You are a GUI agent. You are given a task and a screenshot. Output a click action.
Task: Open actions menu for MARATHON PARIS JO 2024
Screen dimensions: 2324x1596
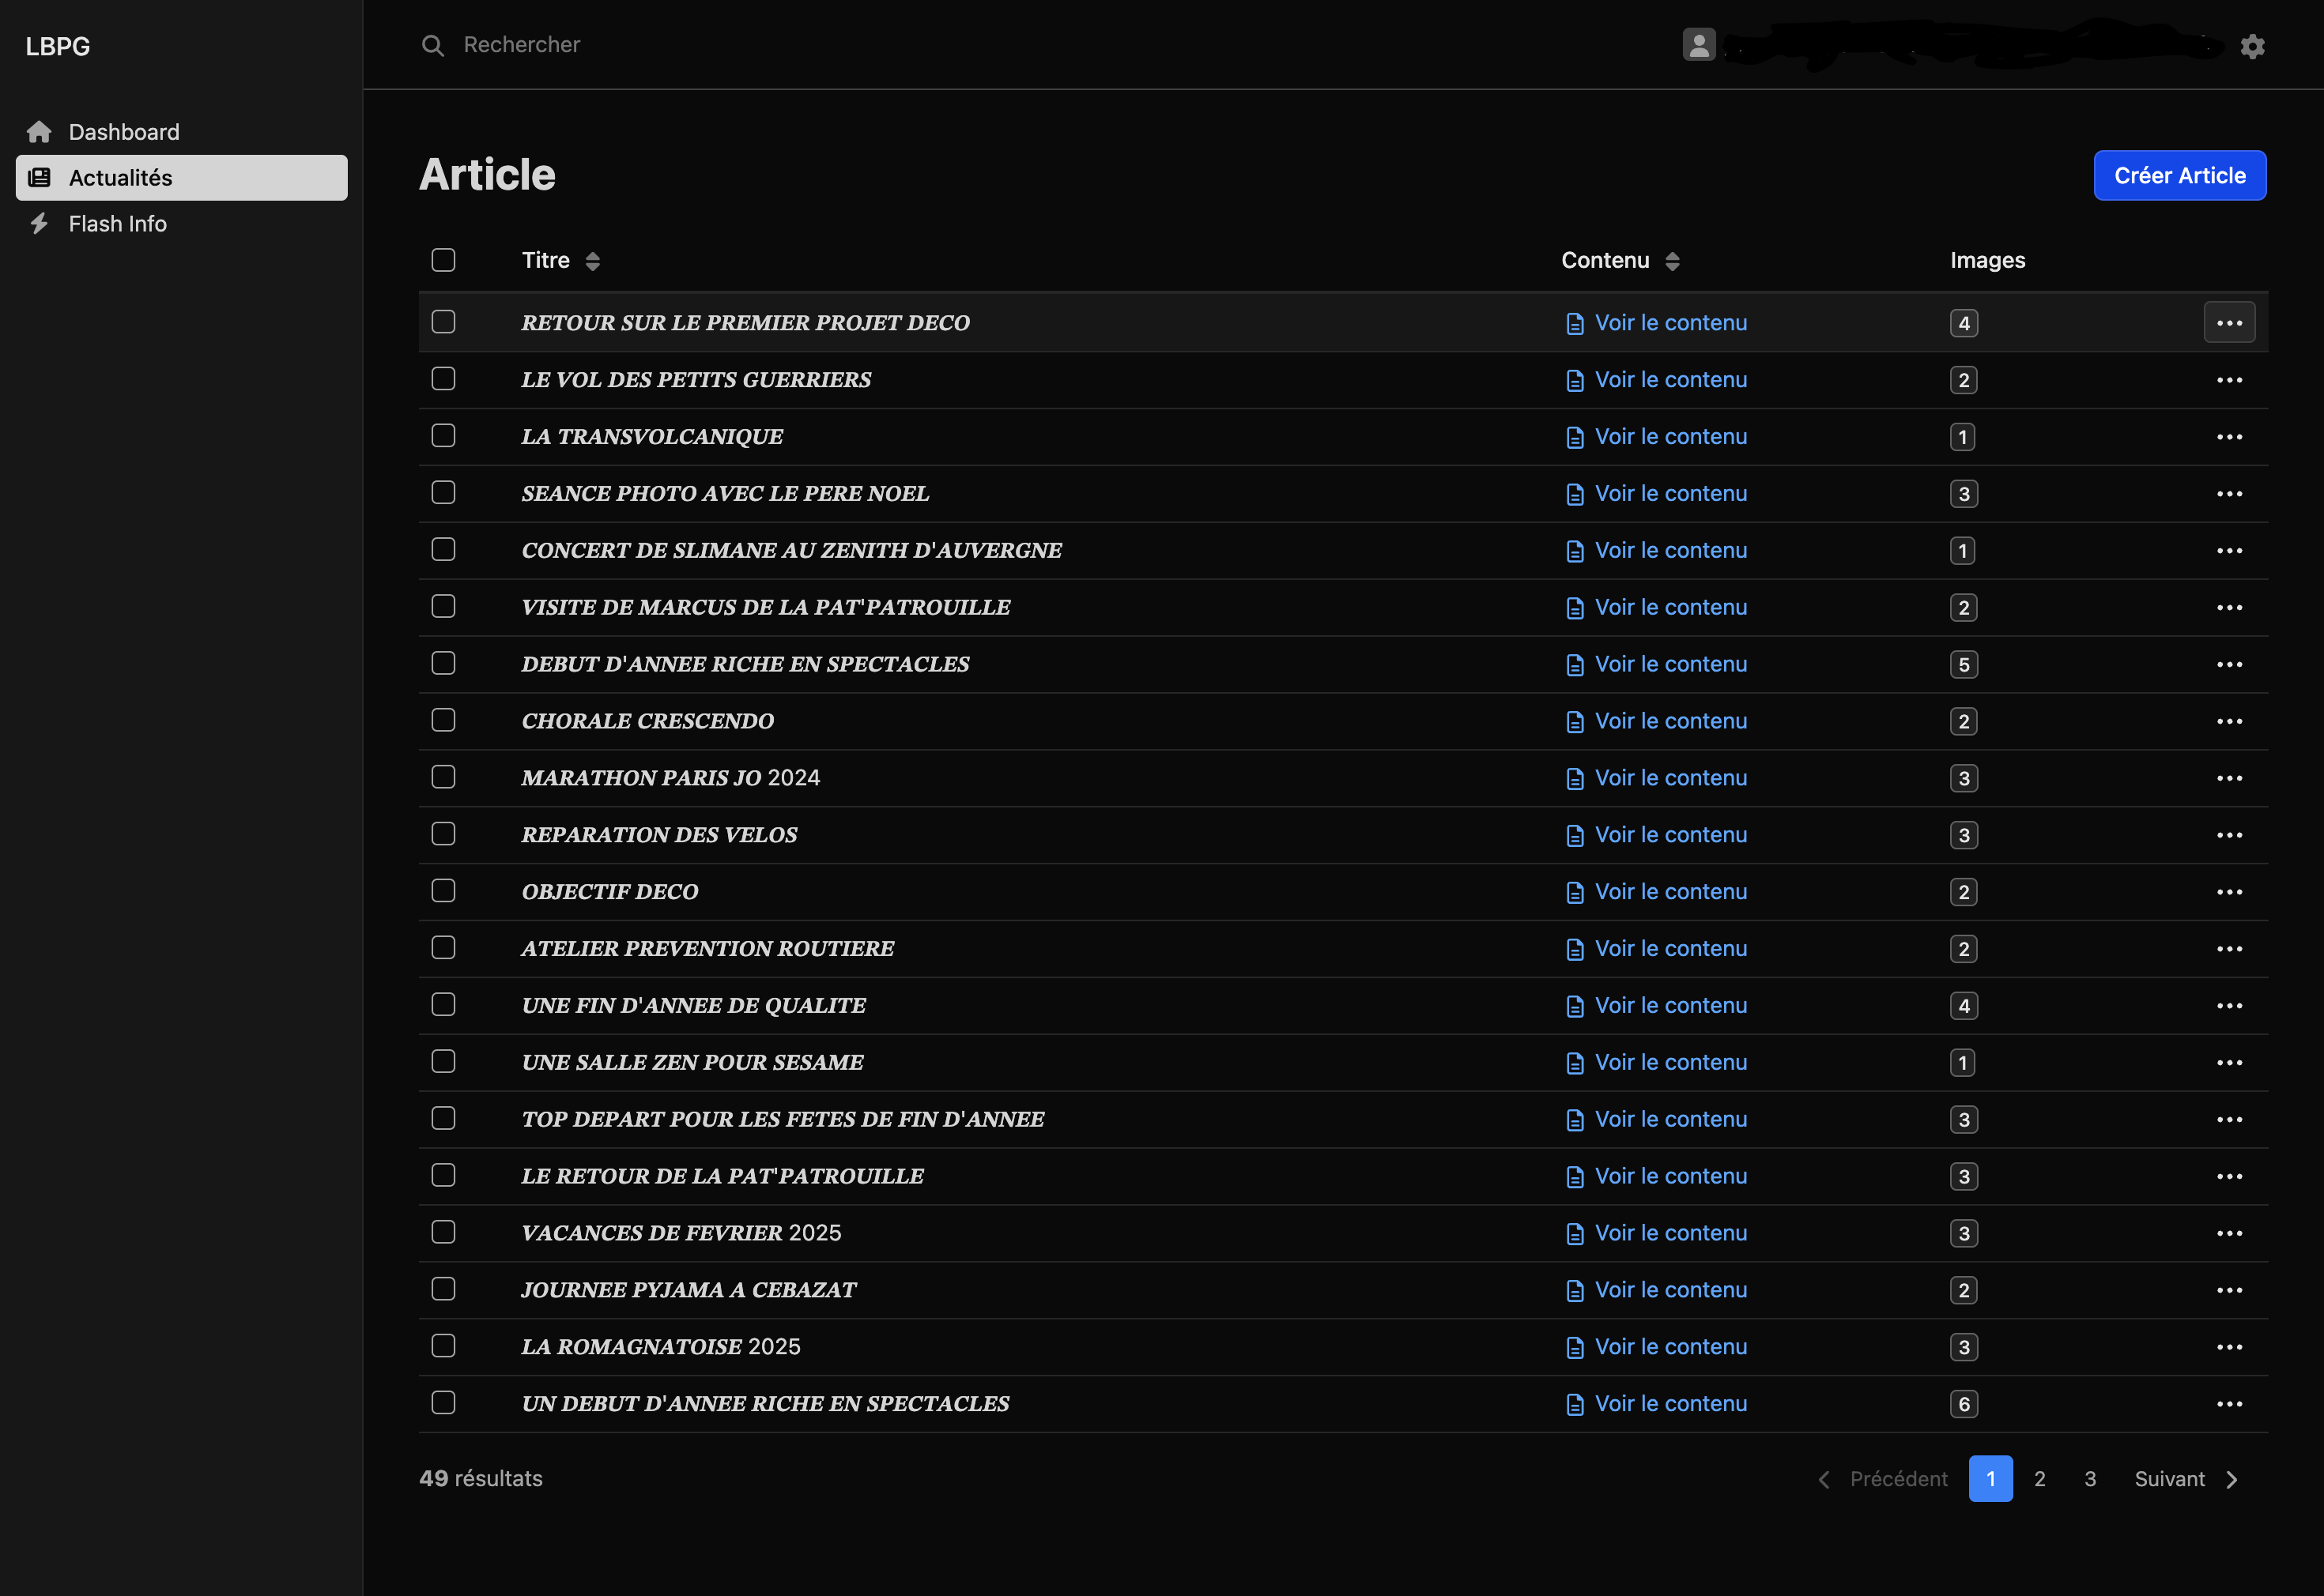pos(2229,778)
